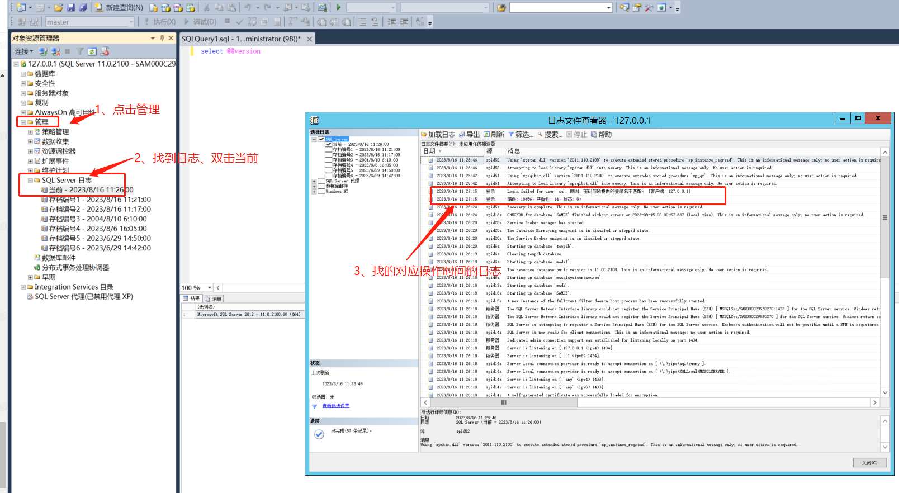
Task: Uncheck the 当前 log checkbox
Action: point(329,144)
